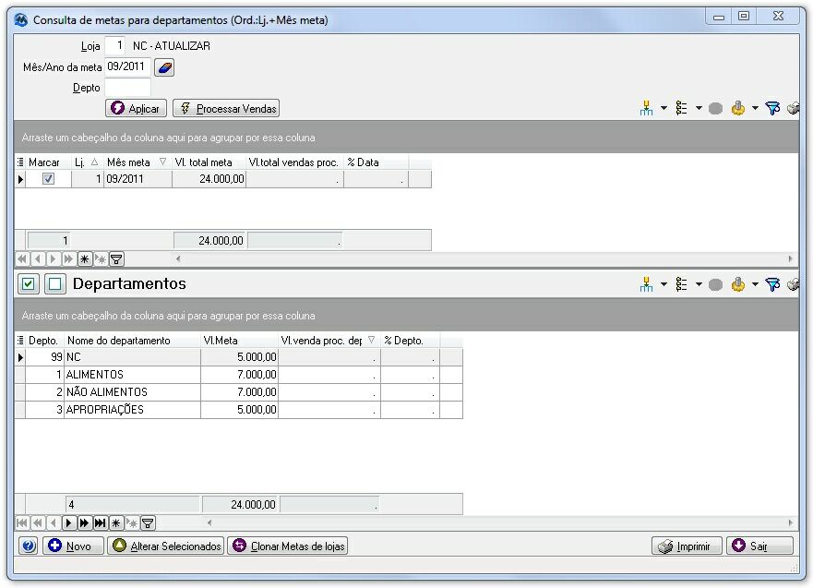Go to next page in Departamentos navigator

[x=85, y=522]
